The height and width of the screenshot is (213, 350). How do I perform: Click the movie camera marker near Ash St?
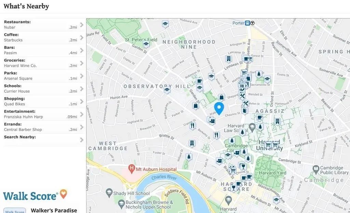219,161
